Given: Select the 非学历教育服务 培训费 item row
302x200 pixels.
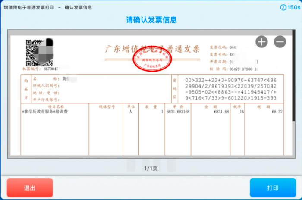Looking at the screenshot, I should pos(44,112).
